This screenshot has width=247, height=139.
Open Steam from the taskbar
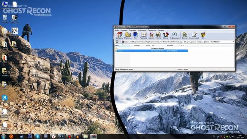(x=22, y=136)
